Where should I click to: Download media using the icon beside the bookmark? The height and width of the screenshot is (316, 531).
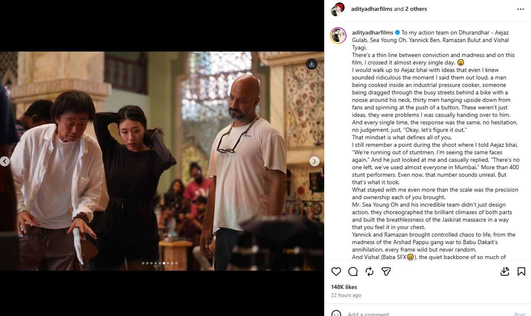tap(505, 272)
